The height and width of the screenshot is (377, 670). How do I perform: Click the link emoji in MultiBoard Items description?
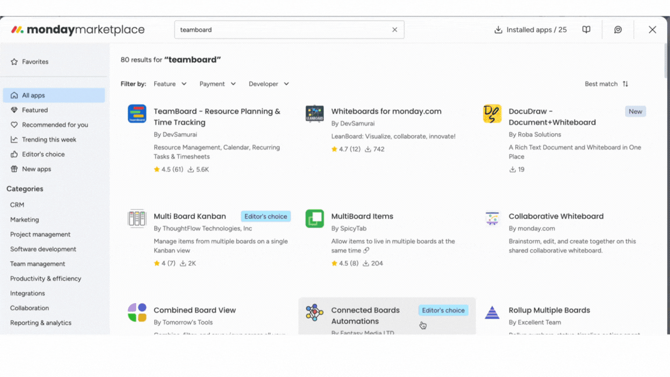coord(366,251)
